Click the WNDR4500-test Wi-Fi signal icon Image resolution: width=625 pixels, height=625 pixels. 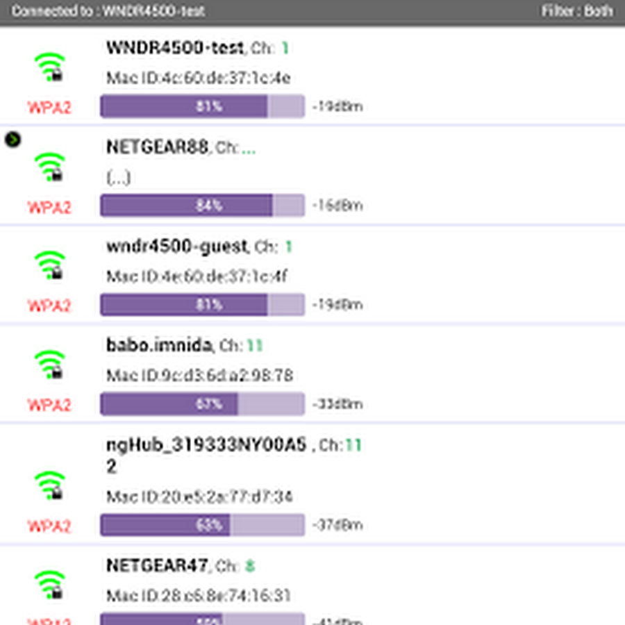click(49, 67)
